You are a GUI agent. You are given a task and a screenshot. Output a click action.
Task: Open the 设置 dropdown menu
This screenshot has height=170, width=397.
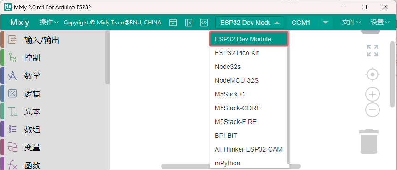pyautogui.click(x=380, y=23)
